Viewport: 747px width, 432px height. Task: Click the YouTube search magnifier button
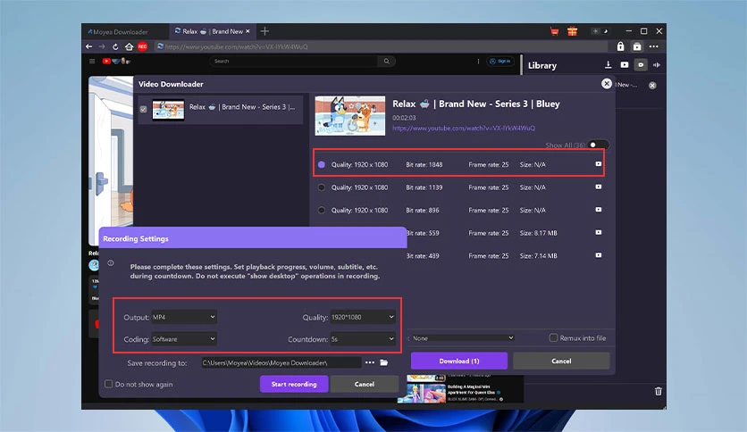386,61
